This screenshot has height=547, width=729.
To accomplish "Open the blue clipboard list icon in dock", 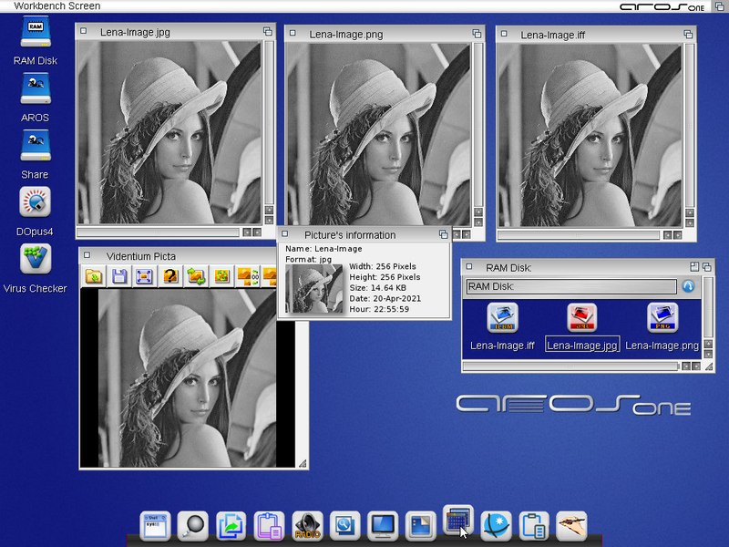I will [x=534, y=526].
